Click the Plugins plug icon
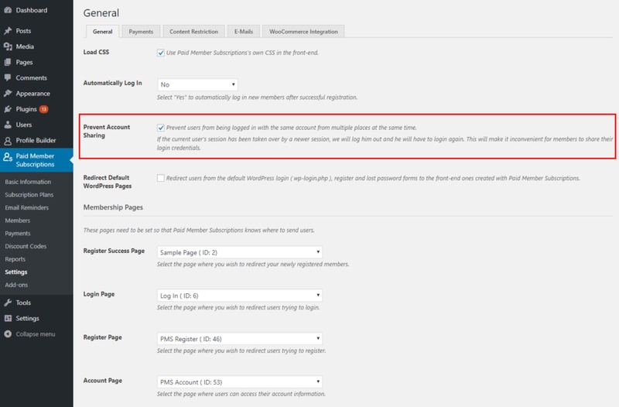The width and height of the screenshot is (619, 407). tap(8, 109)
